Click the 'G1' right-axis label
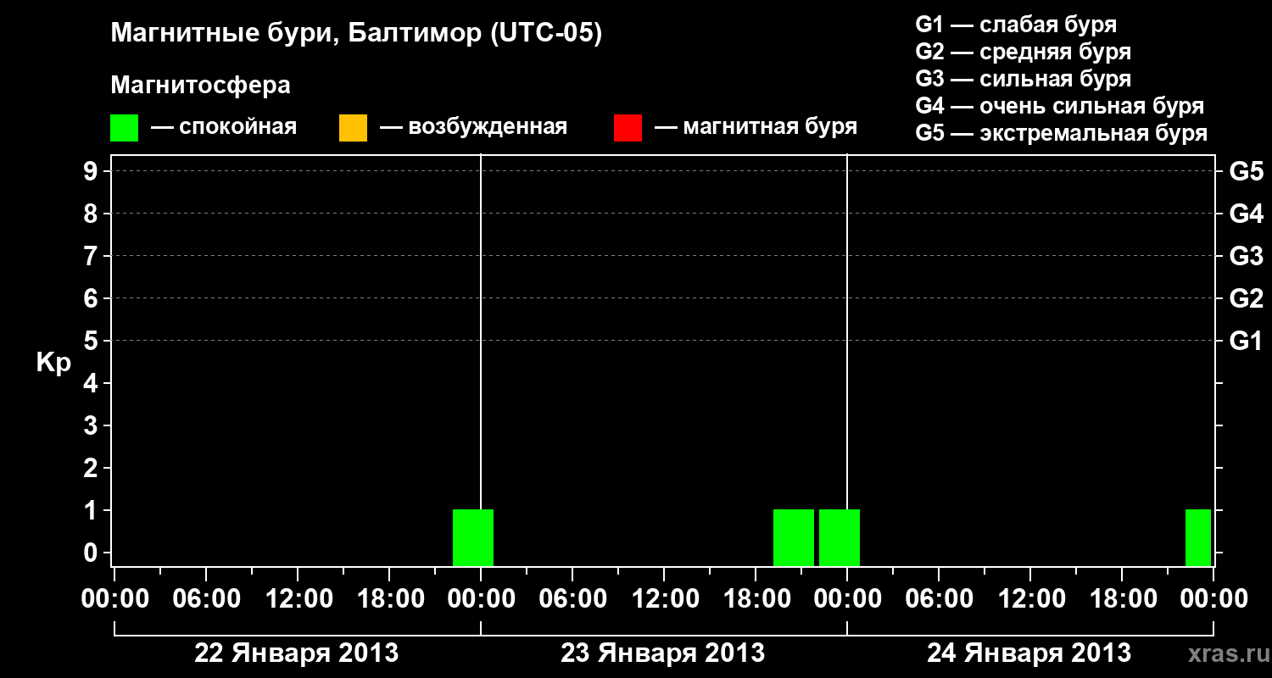Viewport: 1272px width, 678px height. (1247, 341)
